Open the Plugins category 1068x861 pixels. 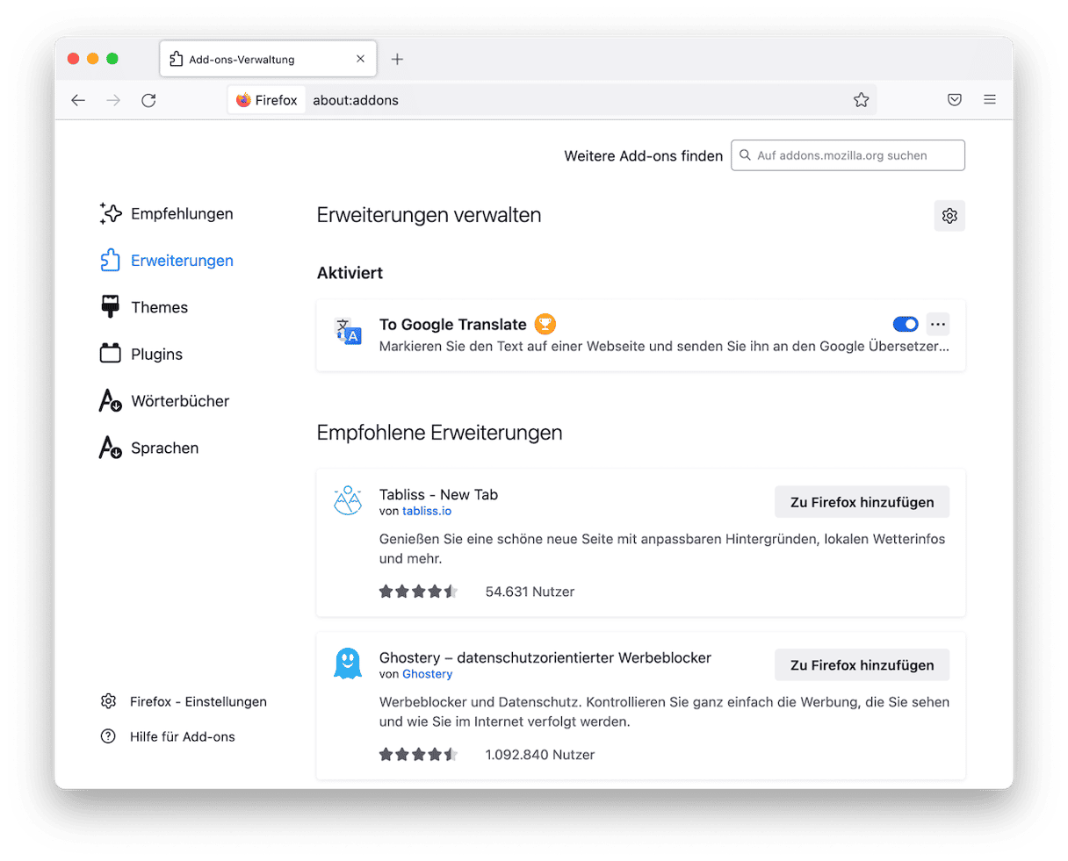point(141,355)
